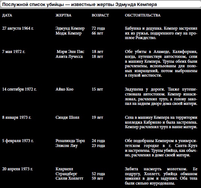Click the date 27 августа 1964 г.
Image resolution: width=201 pixels, height=188 pixels.
[18, 28]
